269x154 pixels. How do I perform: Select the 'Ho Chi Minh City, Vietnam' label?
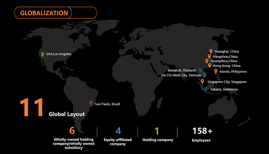(181, 75)
